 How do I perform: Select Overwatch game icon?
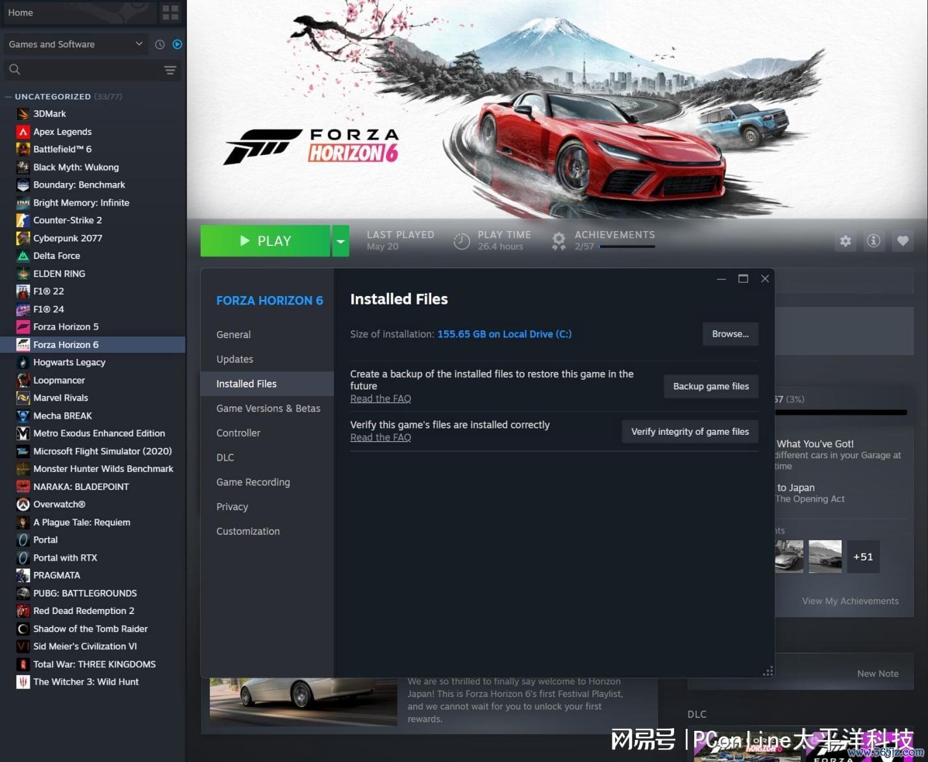23,504
